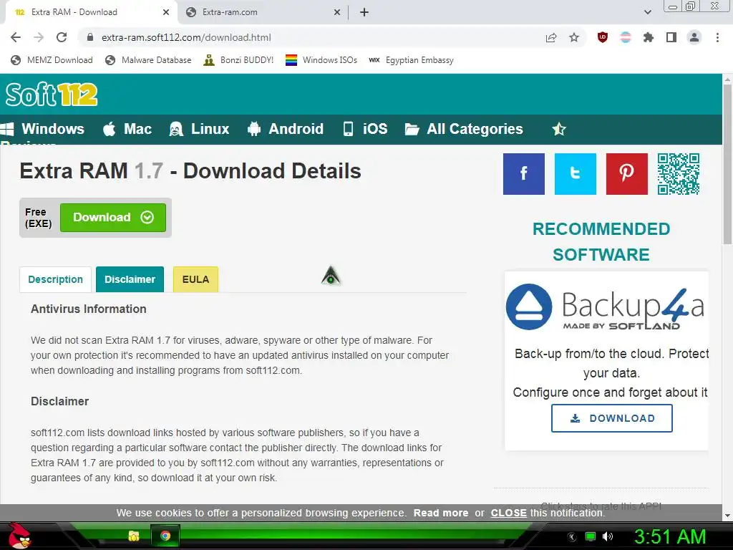Click the browser forward arrow
The width and height of the screenshot is (733, 550).
(x=39, y=37)
